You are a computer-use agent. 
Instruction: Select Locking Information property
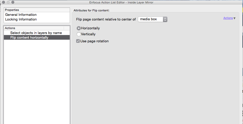[x=37, y=19]
